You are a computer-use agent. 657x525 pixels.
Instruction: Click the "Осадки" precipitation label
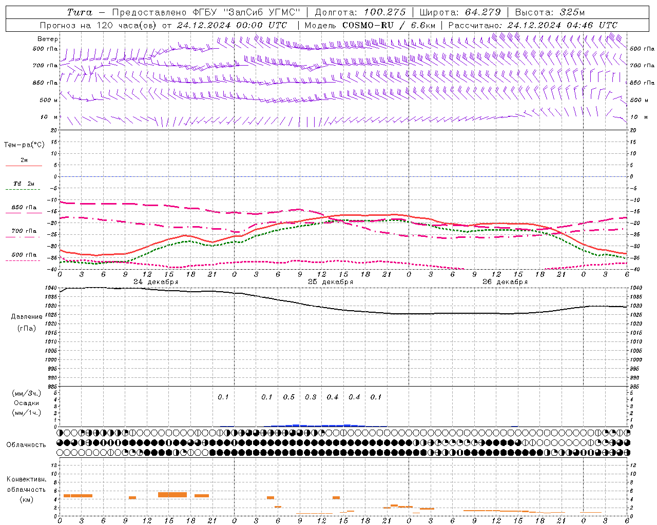click(26, 403)
